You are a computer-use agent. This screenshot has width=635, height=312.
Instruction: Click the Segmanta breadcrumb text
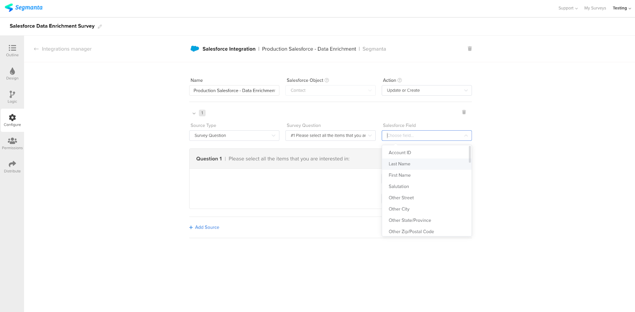click(x=374, y=49)
